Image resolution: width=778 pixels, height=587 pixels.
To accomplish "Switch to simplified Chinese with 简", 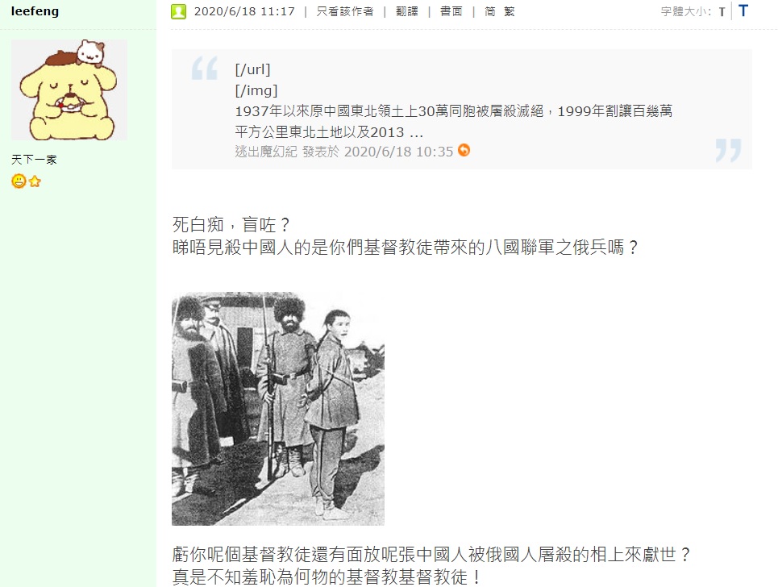I will (x=489, y=11).
